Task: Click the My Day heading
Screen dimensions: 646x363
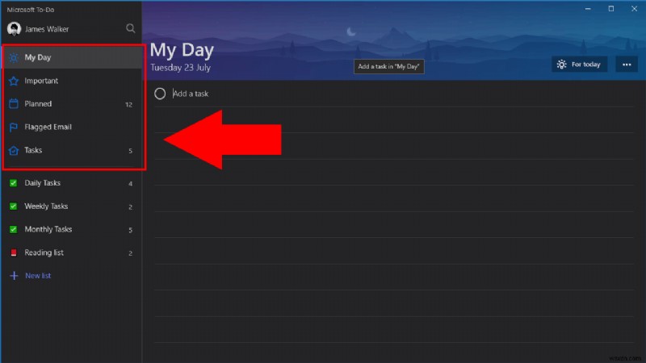Action: pos(182,50)
